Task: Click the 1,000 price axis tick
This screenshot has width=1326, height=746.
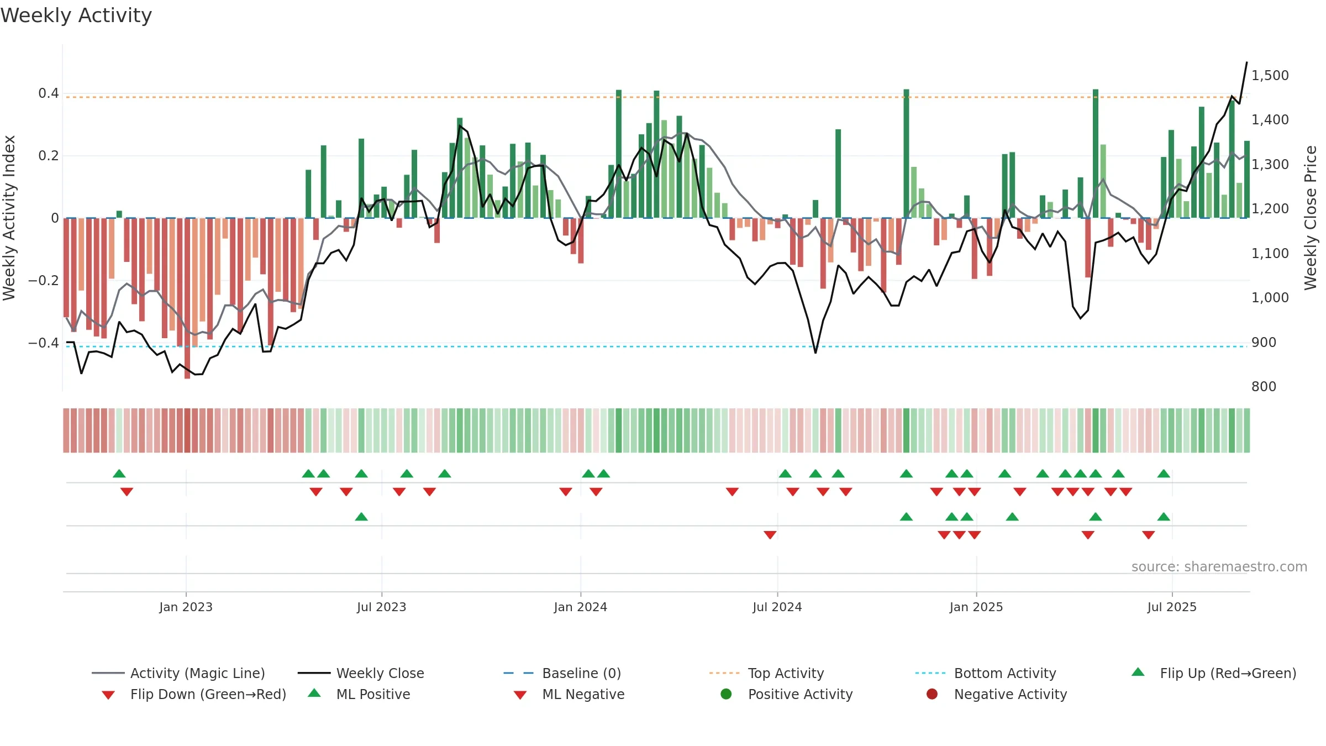Action: [1270, 297]
